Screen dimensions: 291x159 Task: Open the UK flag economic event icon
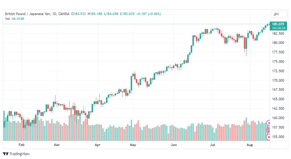coord(268,130)
